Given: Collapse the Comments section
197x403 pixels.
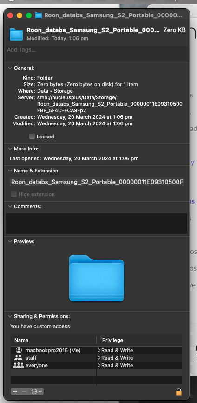Looking at the screenshot, I should pos(10,207).
